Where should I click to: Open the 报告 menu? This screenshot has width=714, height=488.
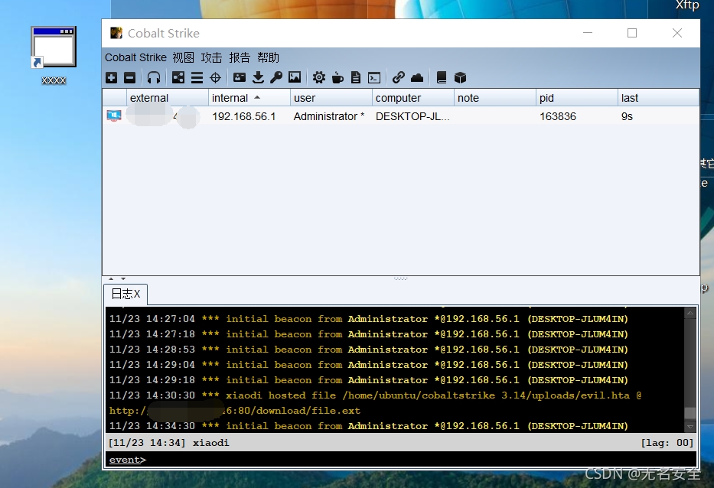(240, 58)
